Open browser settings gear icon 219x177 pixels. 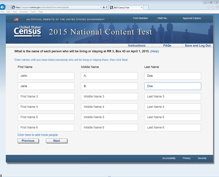tap(217, 7)
